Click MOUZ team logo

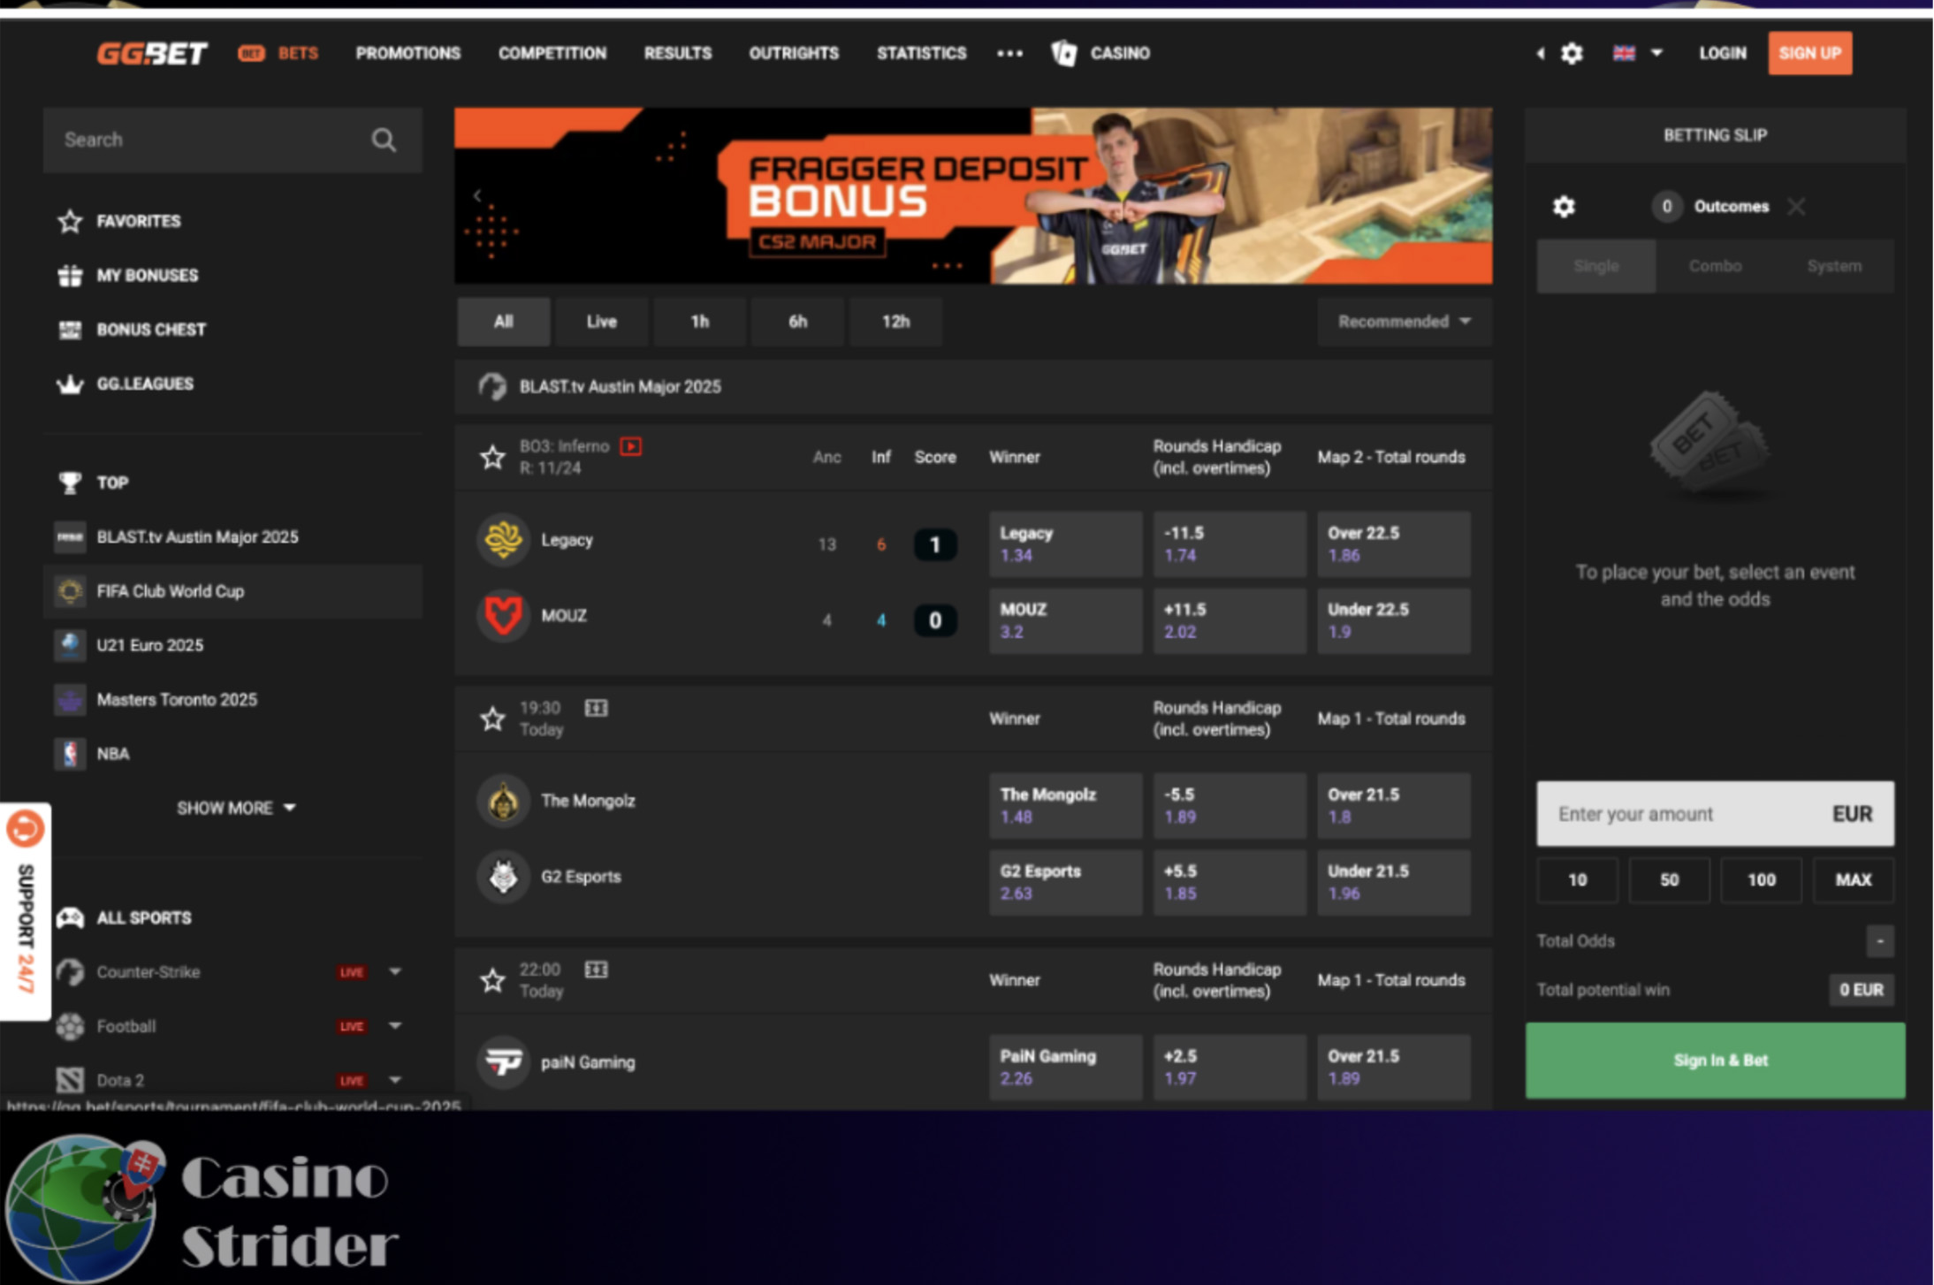[503, 616]
